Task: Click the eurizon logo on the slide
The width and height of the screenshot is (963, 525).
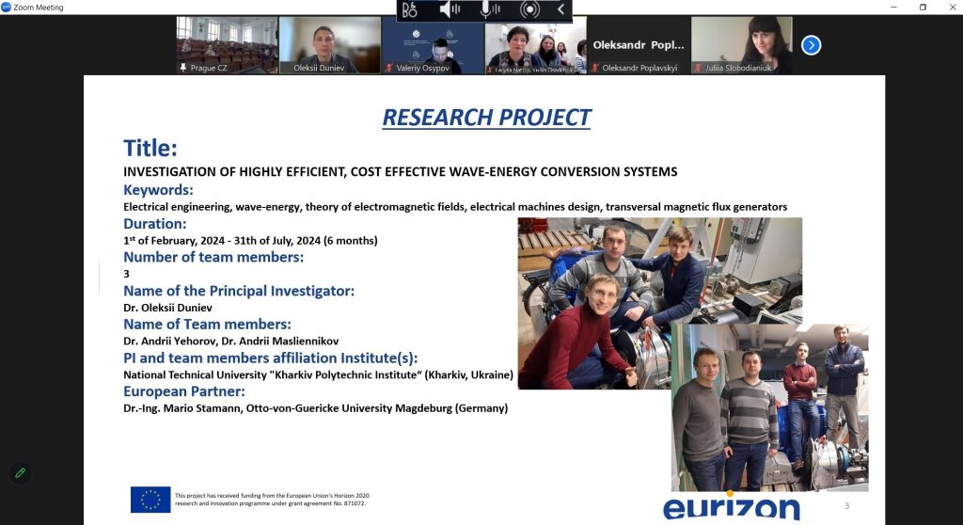Action: tap(731, 507)
